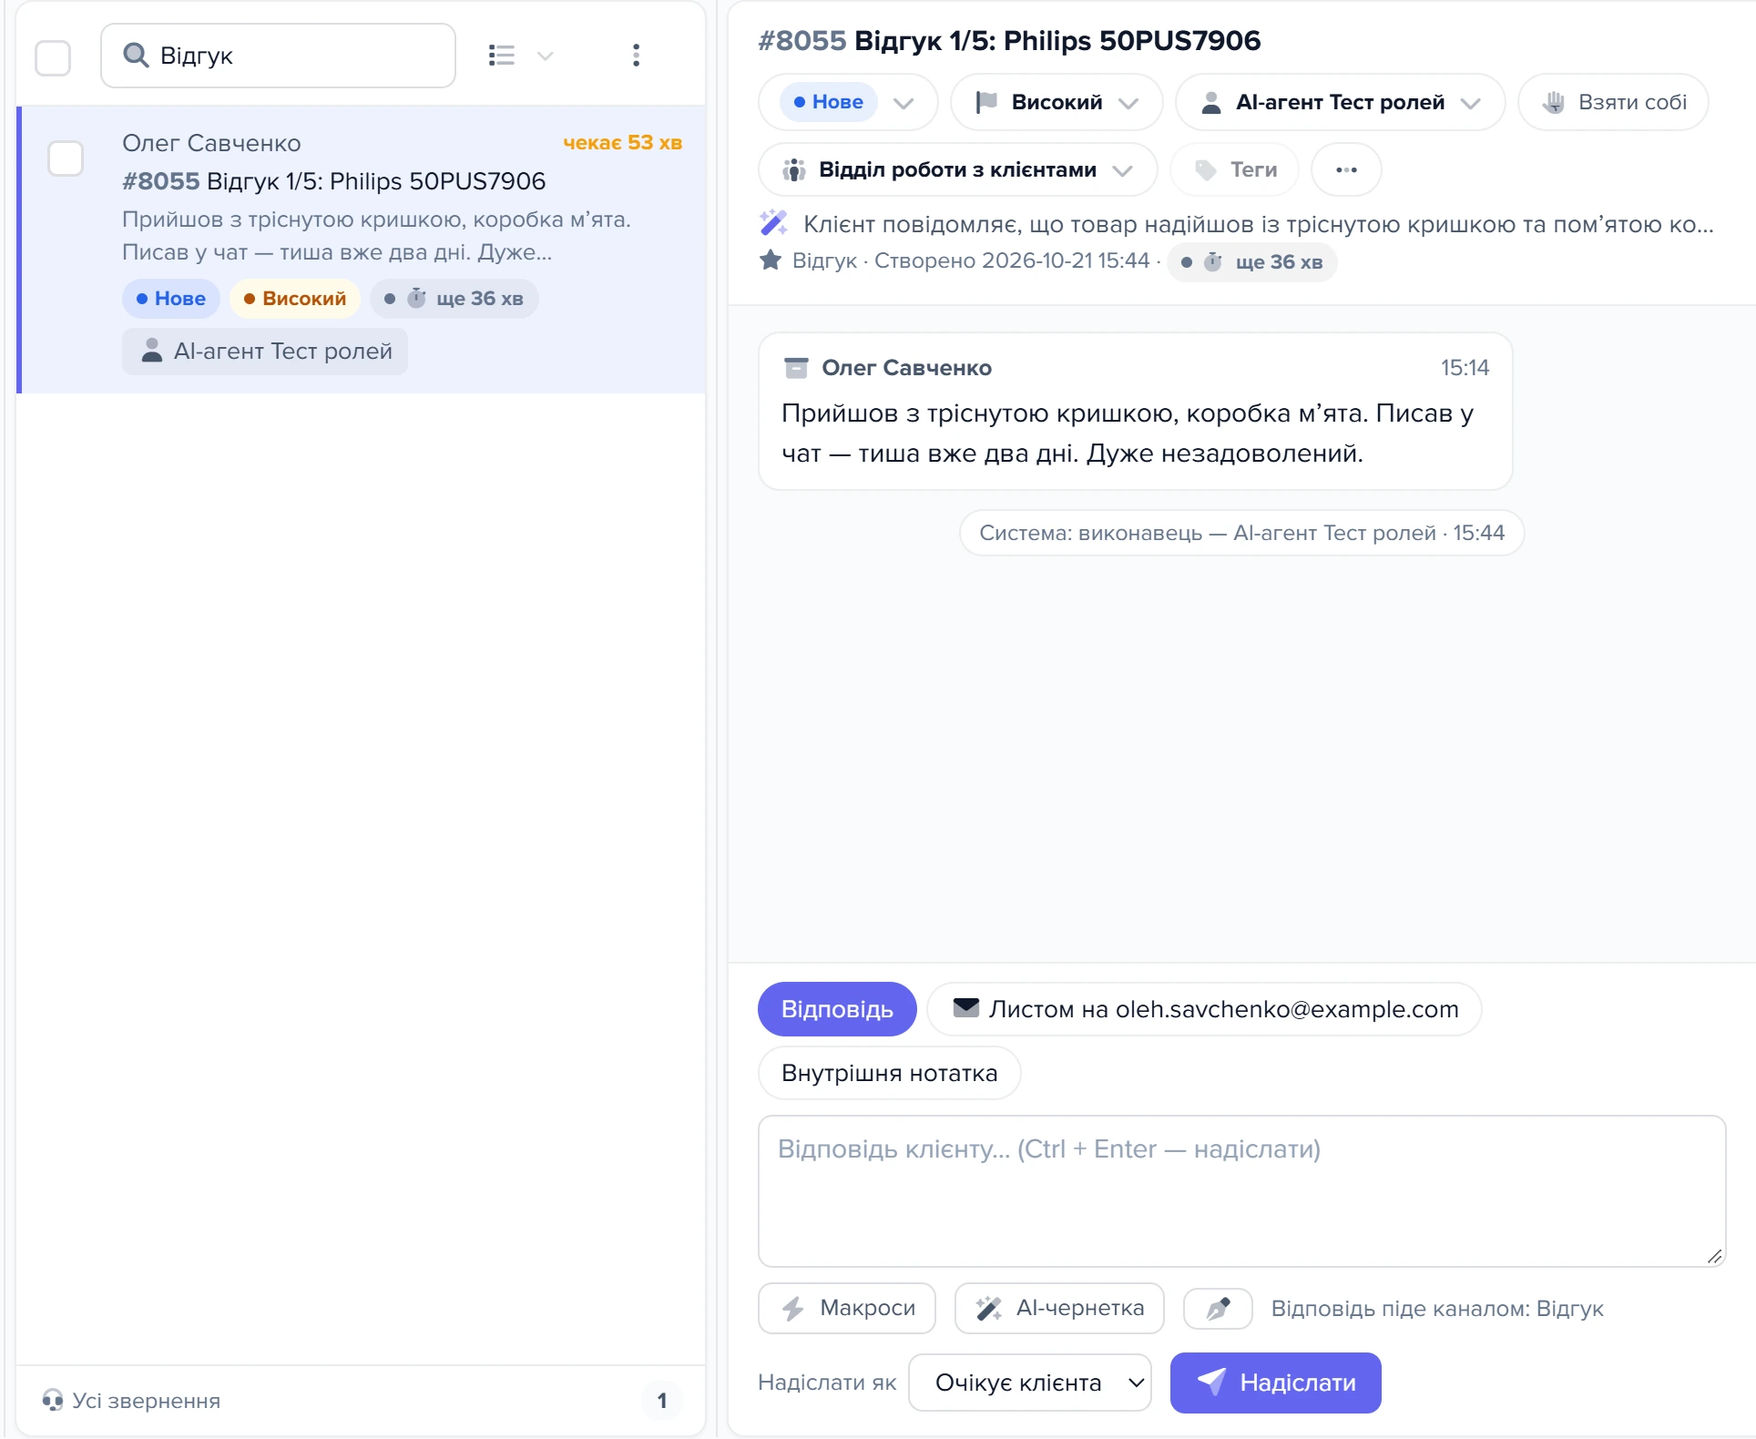Switch to the Відповідь tab
1756x1439 pixels.
click(x=837, y=1009)
